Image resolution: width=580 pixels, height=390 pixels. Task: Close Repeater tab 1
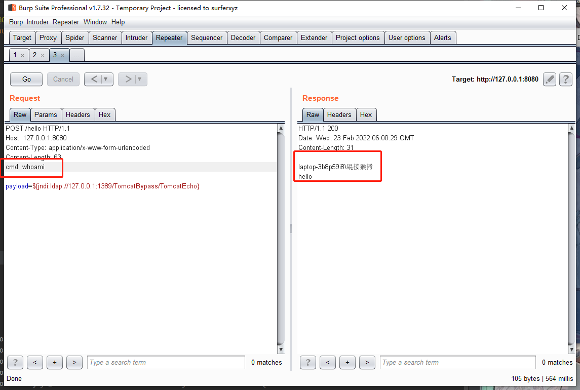click(x=23, y=56)
